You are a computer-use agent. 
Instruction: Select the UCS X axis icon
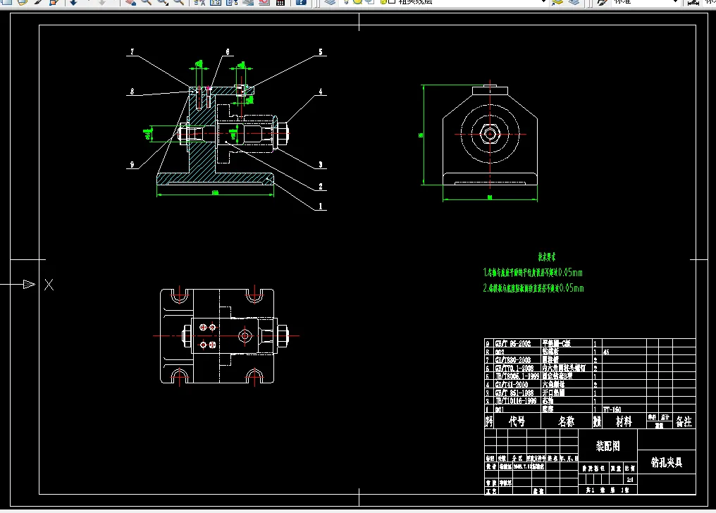(49, 285)
